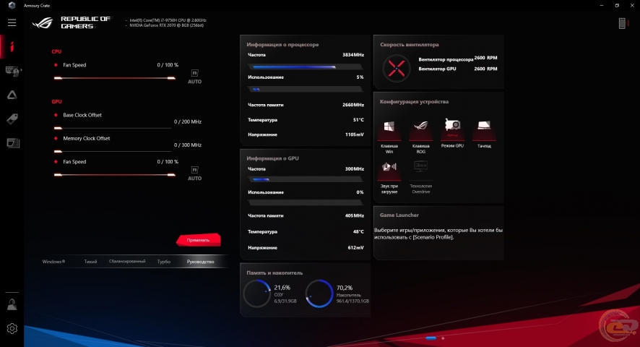Toggle the Win key (Клавиша Win) setting
The height and width of the screenshot is (347, 640).
coord(389,136)
